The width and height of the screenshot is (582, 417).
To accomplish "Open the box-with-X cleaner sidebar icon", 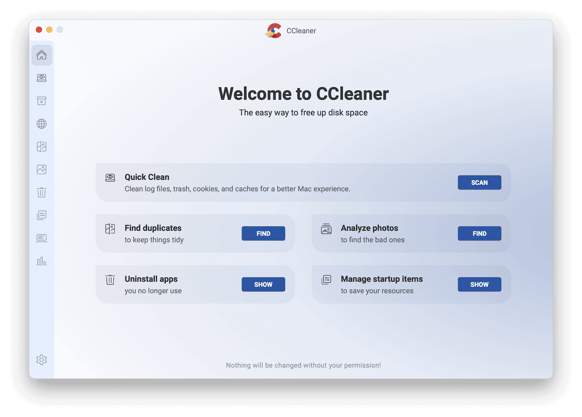I will pos(42,101).
